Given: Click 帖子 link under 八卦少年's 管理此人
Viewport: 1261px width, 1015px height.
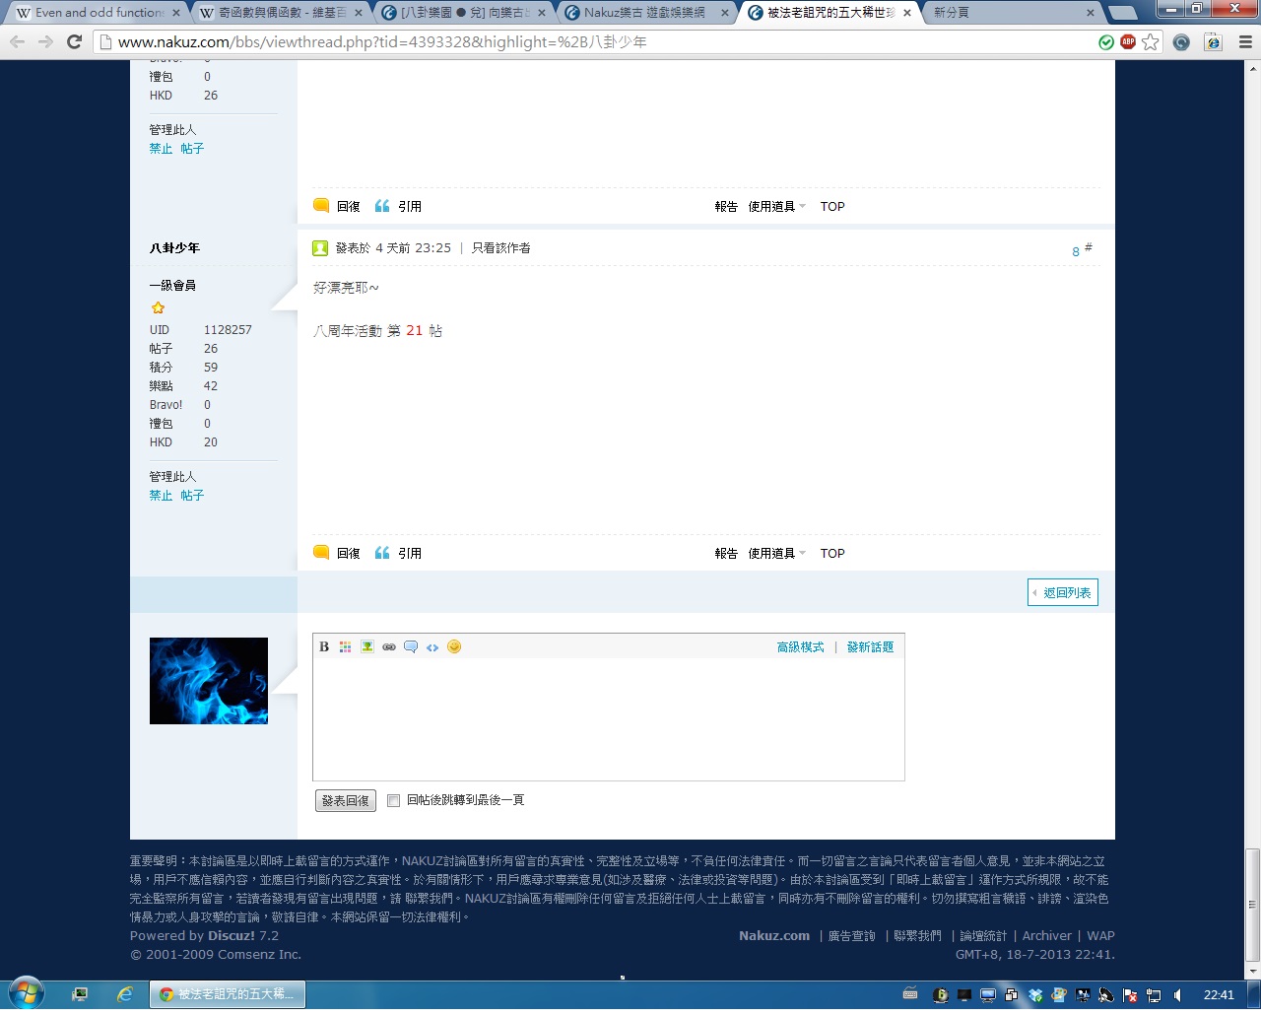Looking at the screenshot, I should (x=192, y=496).
